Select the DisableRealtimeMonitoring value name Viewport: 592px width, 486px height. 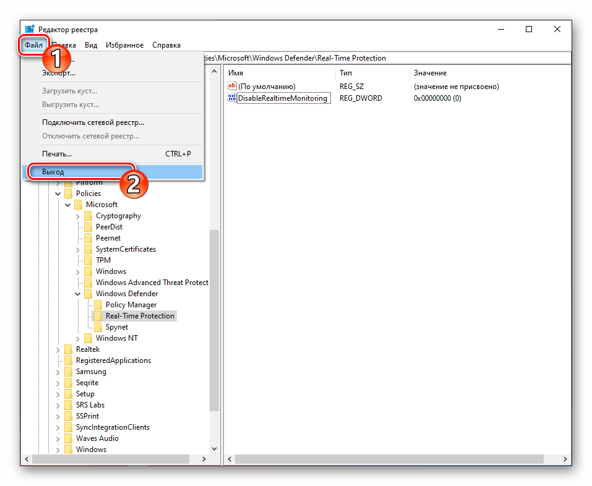click(x=283, y=98)
